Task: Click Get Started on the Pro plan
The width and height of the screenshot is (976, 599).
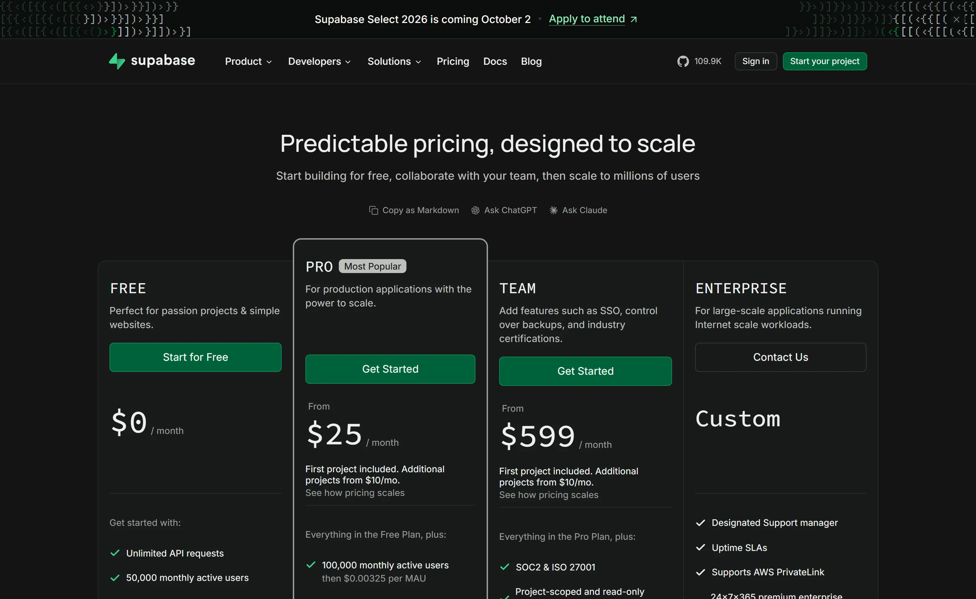Action: tap(390, 369)
